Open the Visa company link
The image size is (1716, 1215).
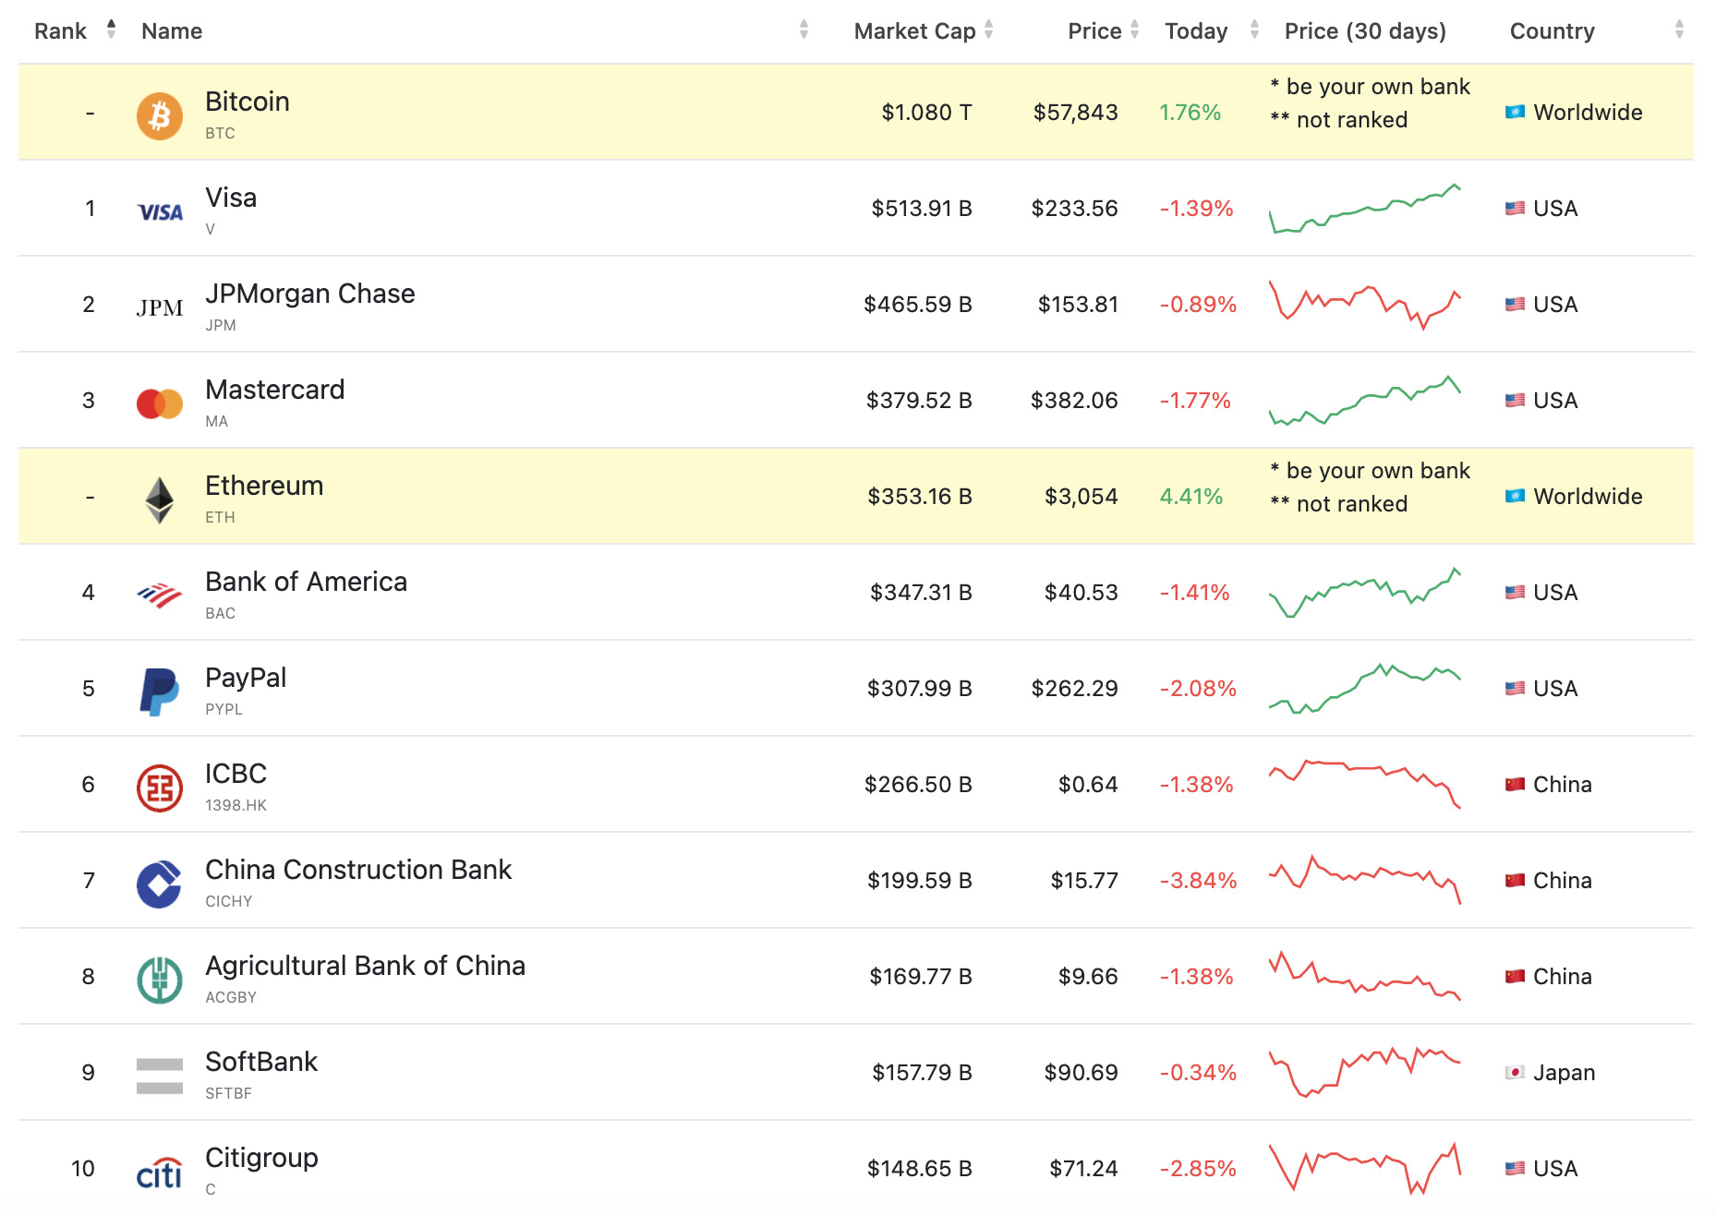click(231, 198)
